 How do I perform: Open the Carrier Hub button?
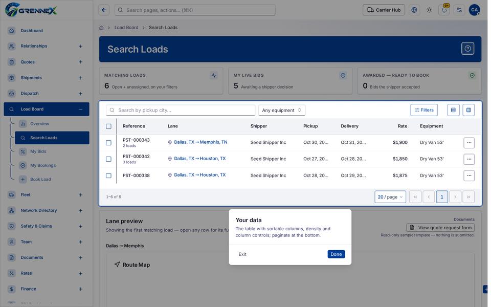click(384, 10)
